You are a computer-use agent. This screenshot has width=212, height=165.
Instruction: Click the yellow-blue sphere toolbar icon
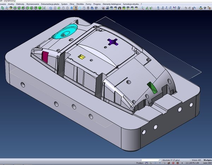coord(11,8)
